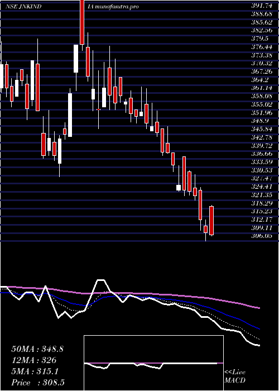The image size is (279, 391).
Task: Click the pink 50MA line end point
Action: pos(259,308)
